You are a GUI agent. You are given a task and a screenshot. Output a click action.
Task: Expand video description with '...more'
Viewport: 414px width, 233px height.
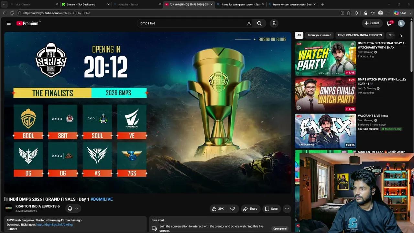click(12, 229)
